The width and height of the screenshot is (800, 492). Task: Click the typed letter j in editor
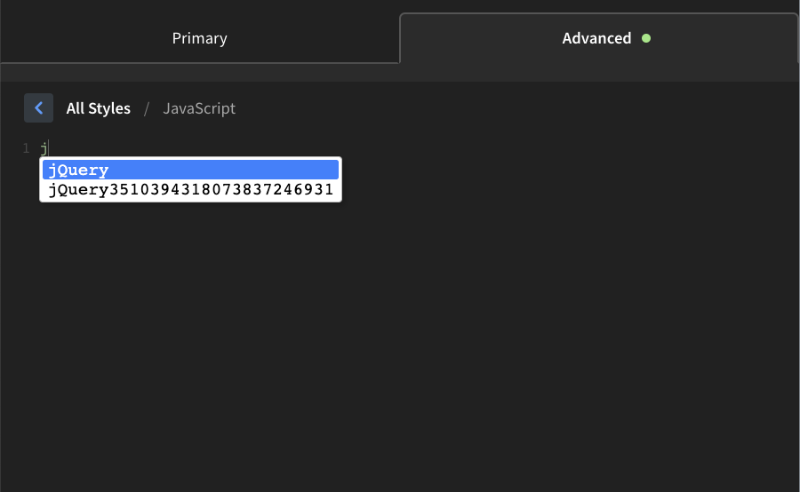[x=44, y=148]
